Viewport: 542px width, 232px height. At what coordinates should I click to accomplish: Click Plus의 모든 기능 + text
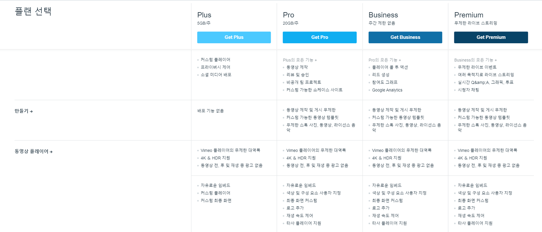click(x=300, y=60)
